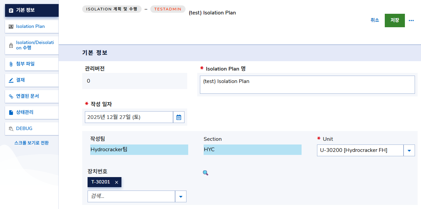Switch to the Isolation Plan tab
Viewport: 421px width, 209px height.
point(32,26)
